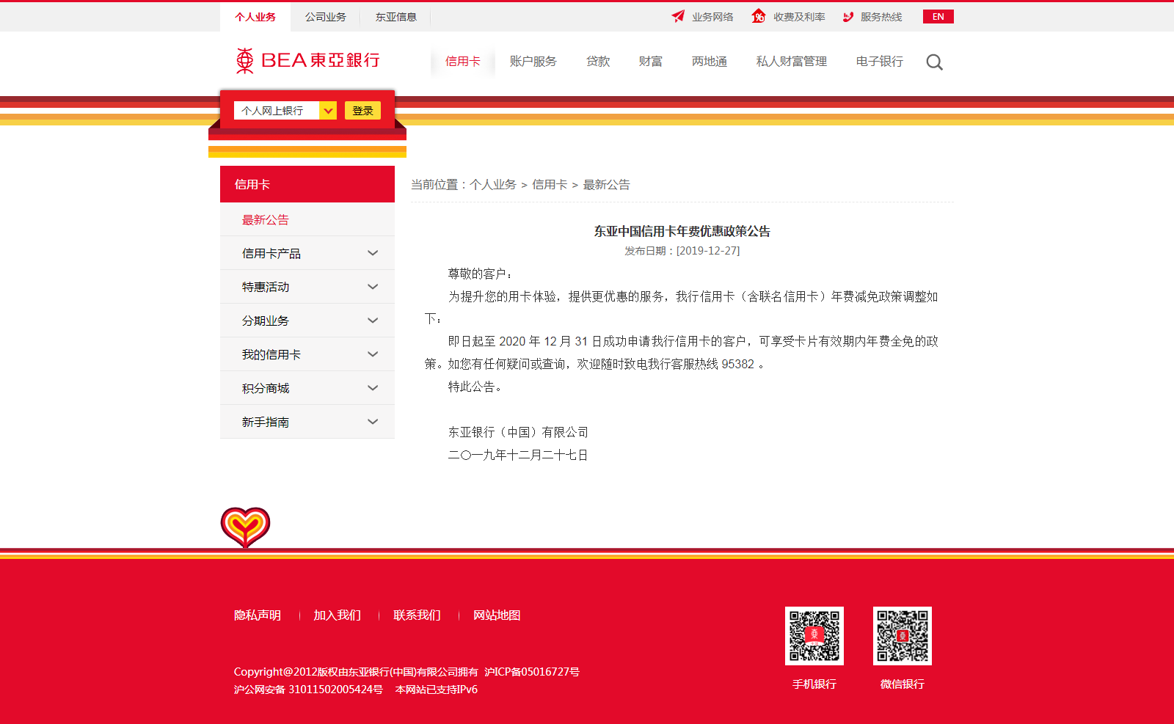Expand the 积分商城 chevron

point(373,388)
